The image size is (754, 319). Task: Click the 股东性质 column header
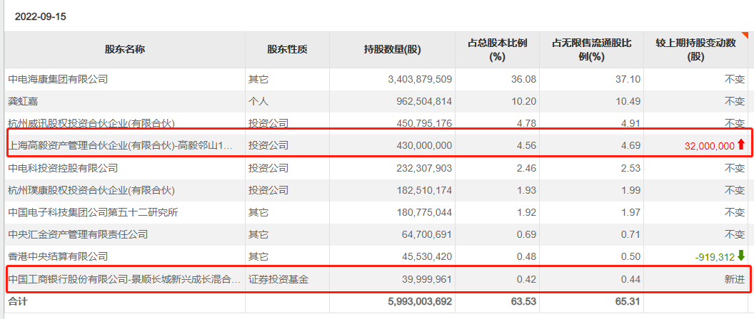pos(288,50)
